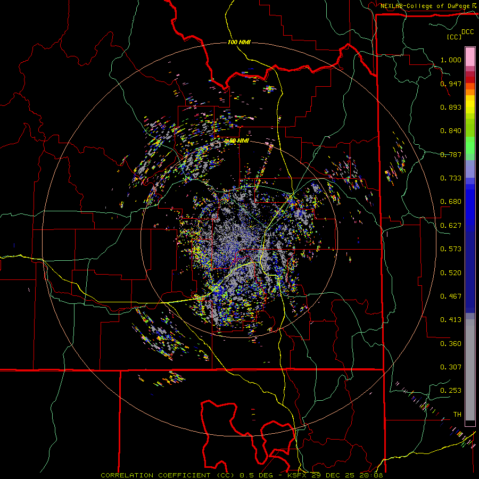479x479 pixels.
Task: Select the 0.627 scale value
Action: 451,226
